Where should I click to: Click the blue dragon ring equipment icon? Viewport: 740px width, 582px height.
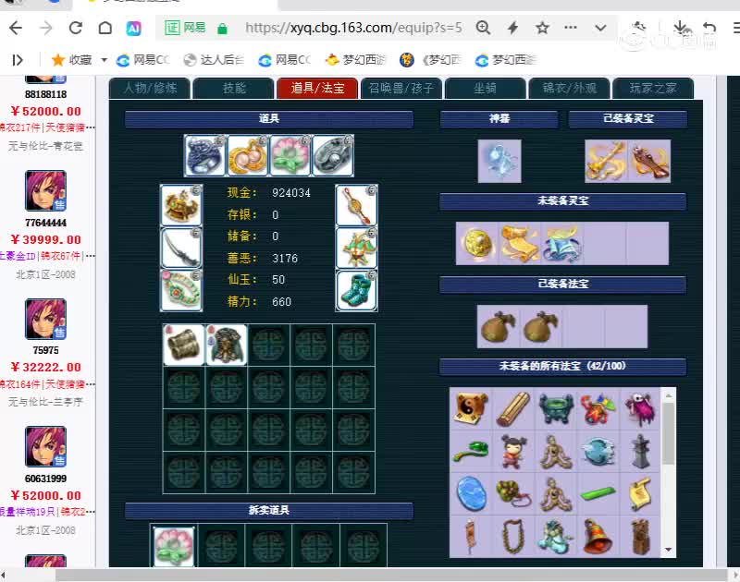(x=205, y=155)
